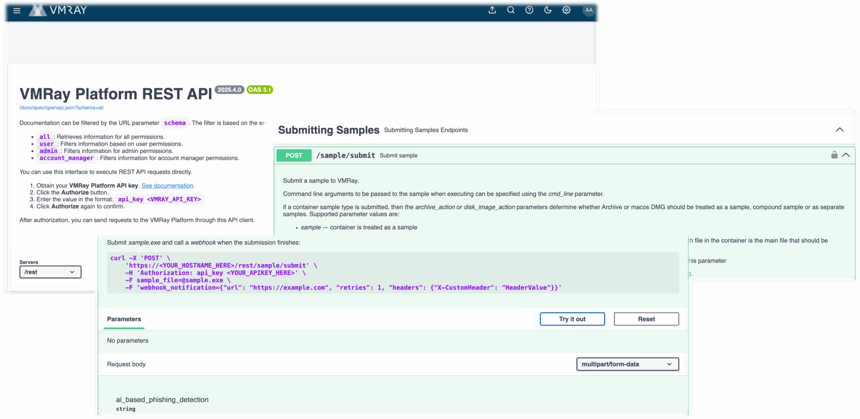860x419 pixels.
Task: Open the Servers /rest dropdown
Action: (50, 272)
